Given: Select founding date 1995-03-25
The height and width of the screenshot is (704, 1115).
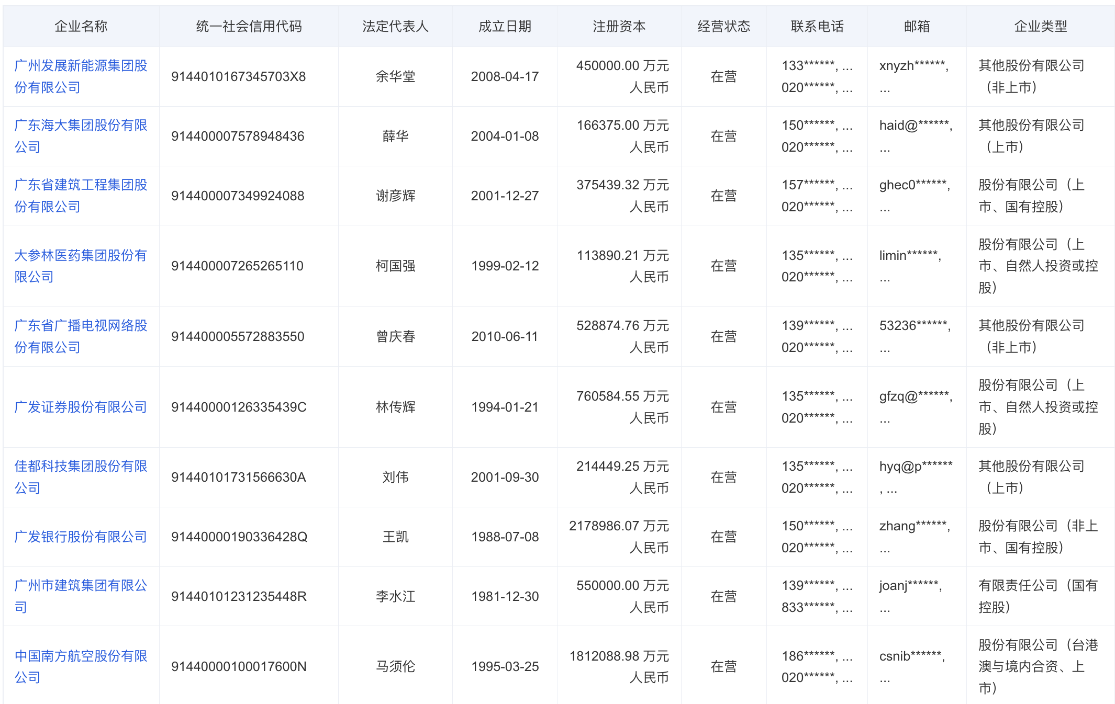Looking at the screenshot, I should point(505,666).
